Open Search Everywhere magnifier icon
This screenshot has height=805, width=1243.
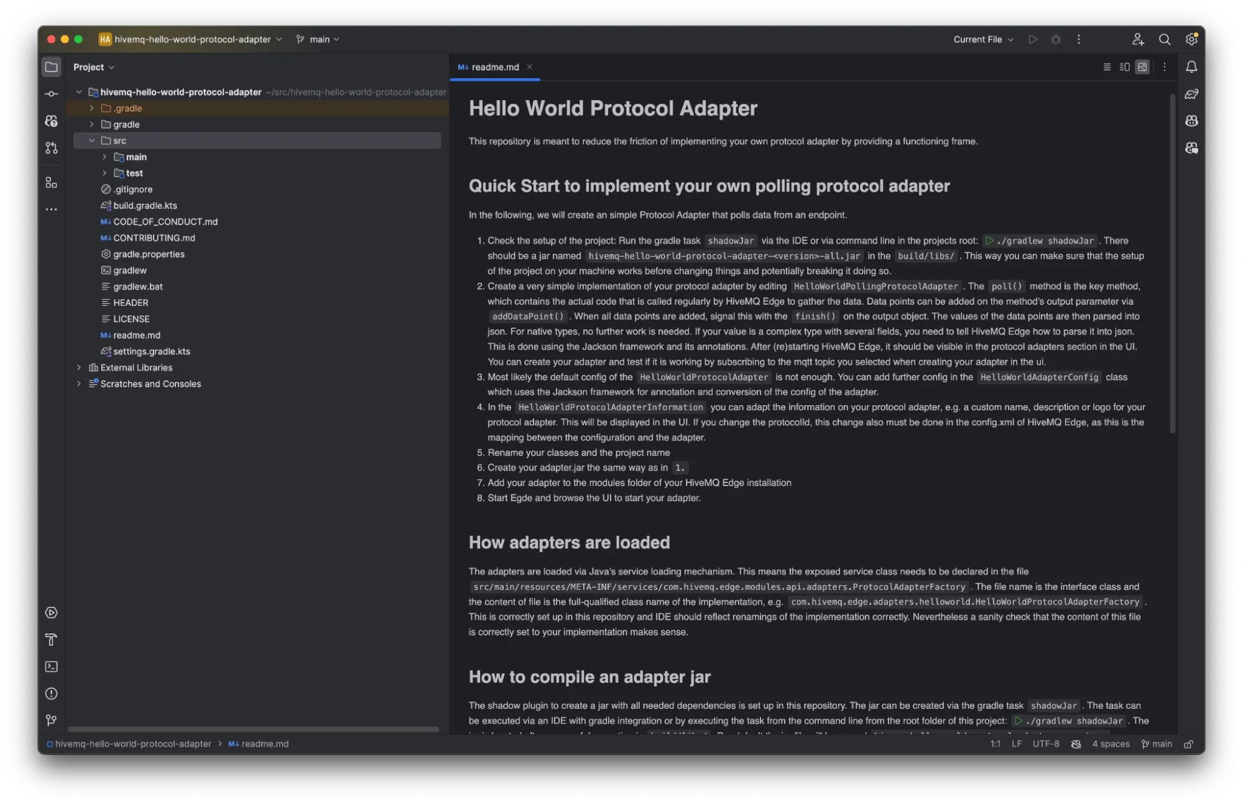1165,39
